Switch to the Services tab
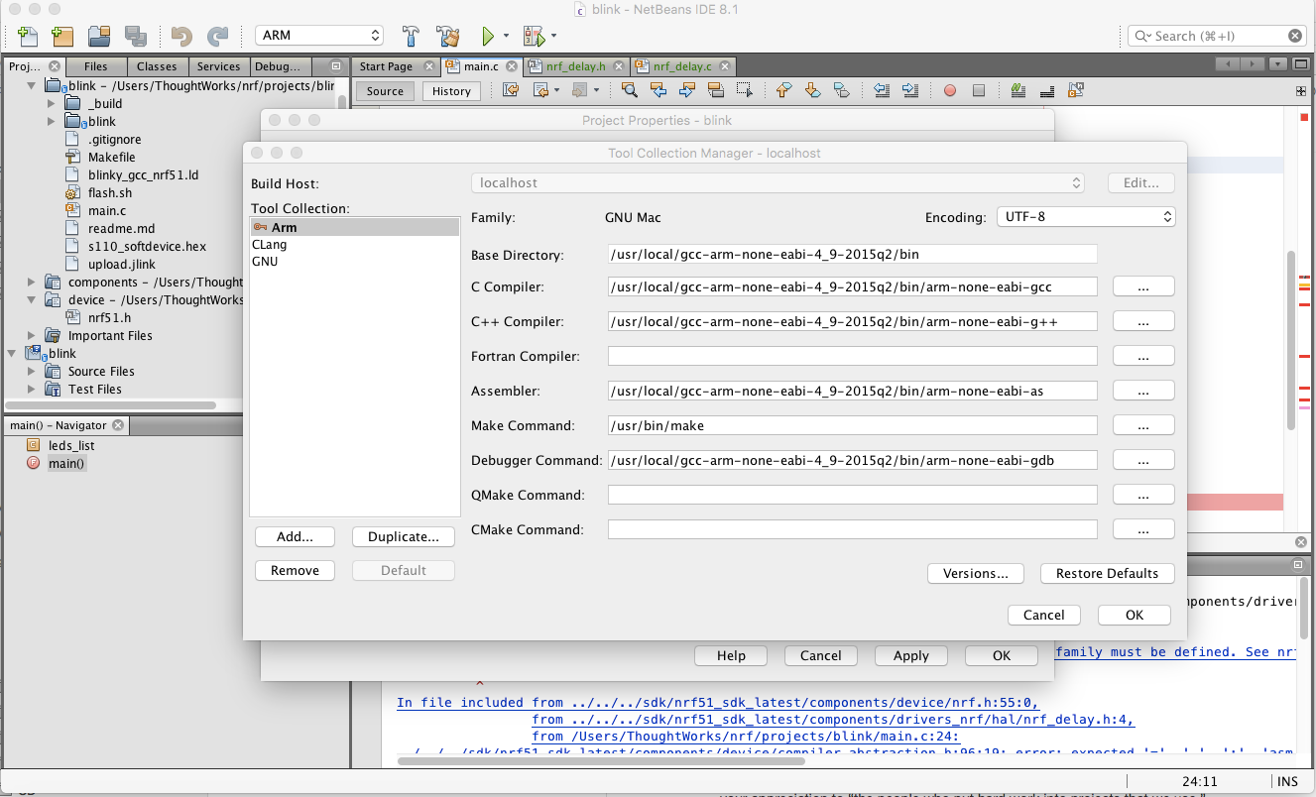The height and width of the screenshot is (797, 1316). [218, 66]
